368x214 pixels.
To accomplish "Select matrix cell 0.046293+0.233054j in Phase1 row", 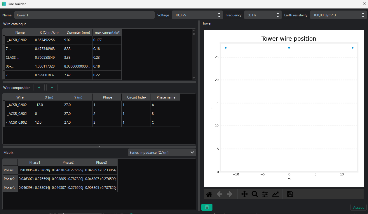I will (101, 170).
